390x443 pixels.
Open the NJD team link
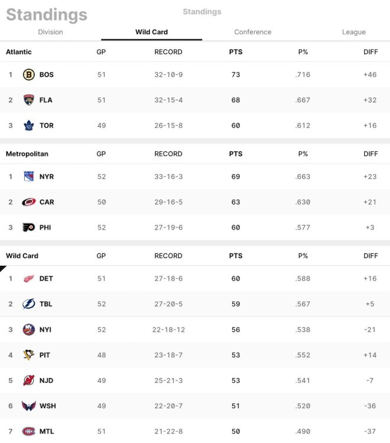(46, 380)
